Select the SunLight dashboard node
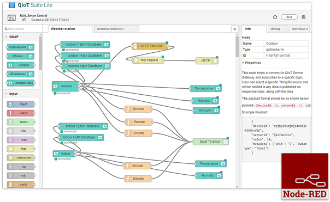Image resolution: width=330 pixels, height=202 pixels. pos(207,111)
